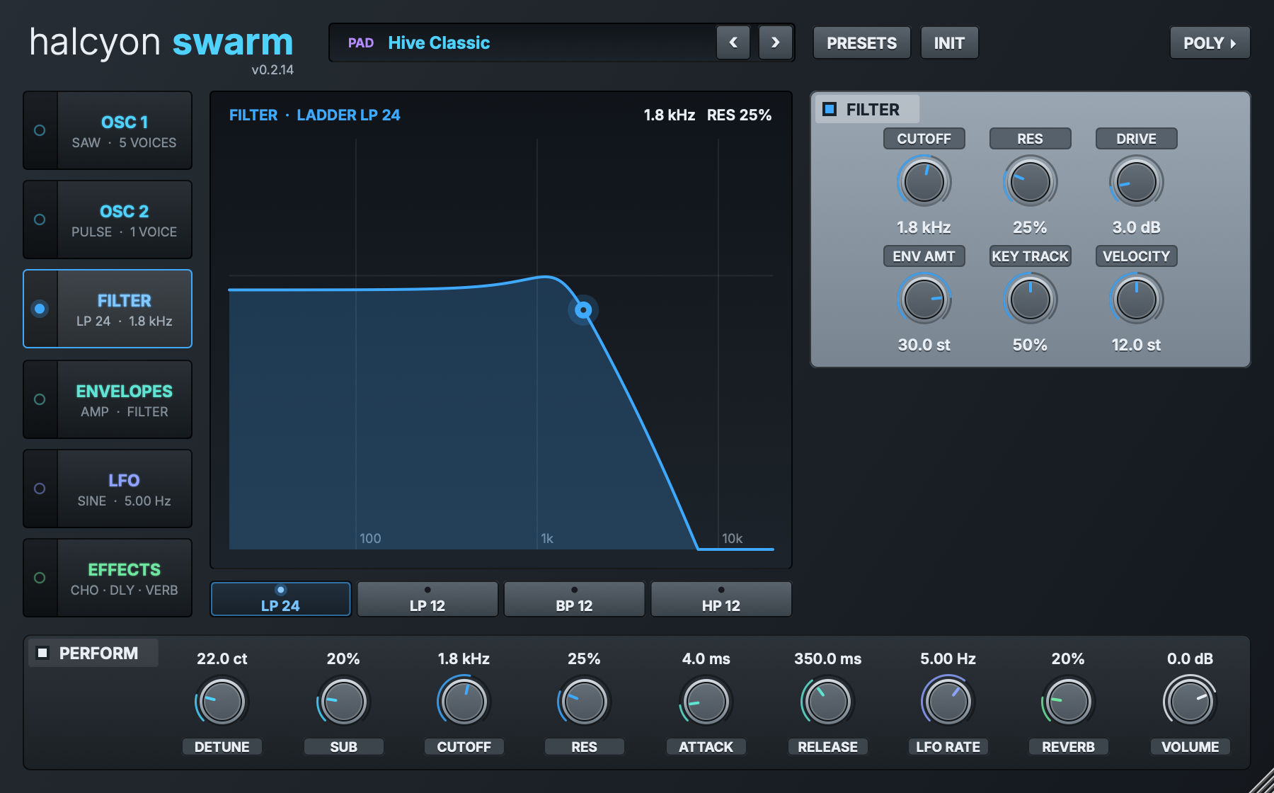Click the LFO RATE knob
1274x793 pixels.
click(x=948, y=702)
